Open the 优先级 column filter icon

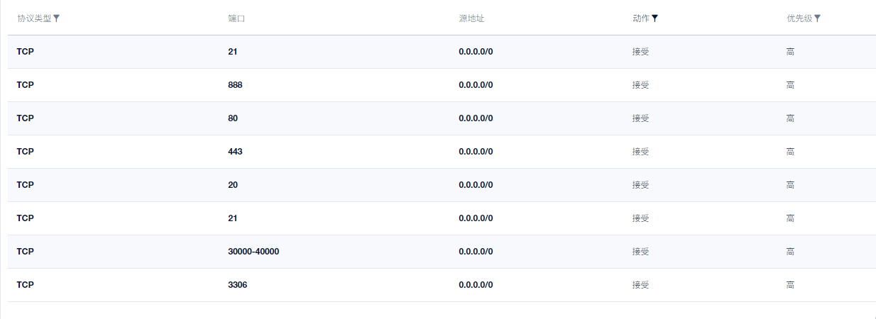pyautogui.click(x=817, y=18)
